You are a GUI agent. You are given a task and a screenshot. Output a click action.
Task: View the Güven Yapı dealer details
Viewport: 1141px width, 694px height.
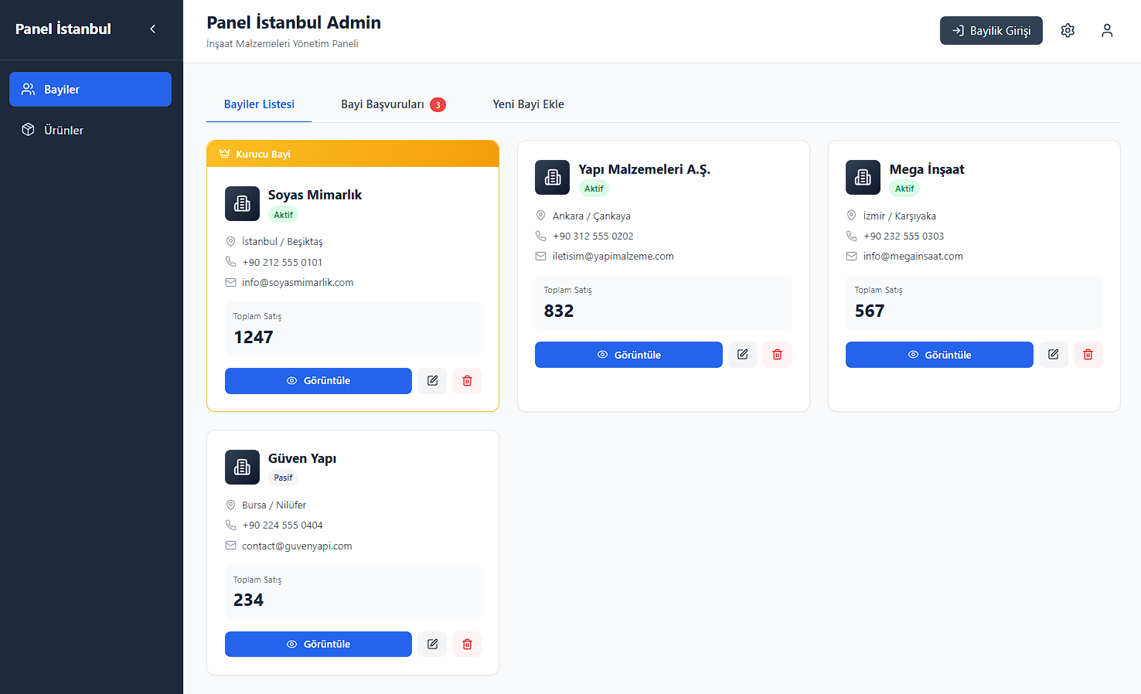click(318, 645)
